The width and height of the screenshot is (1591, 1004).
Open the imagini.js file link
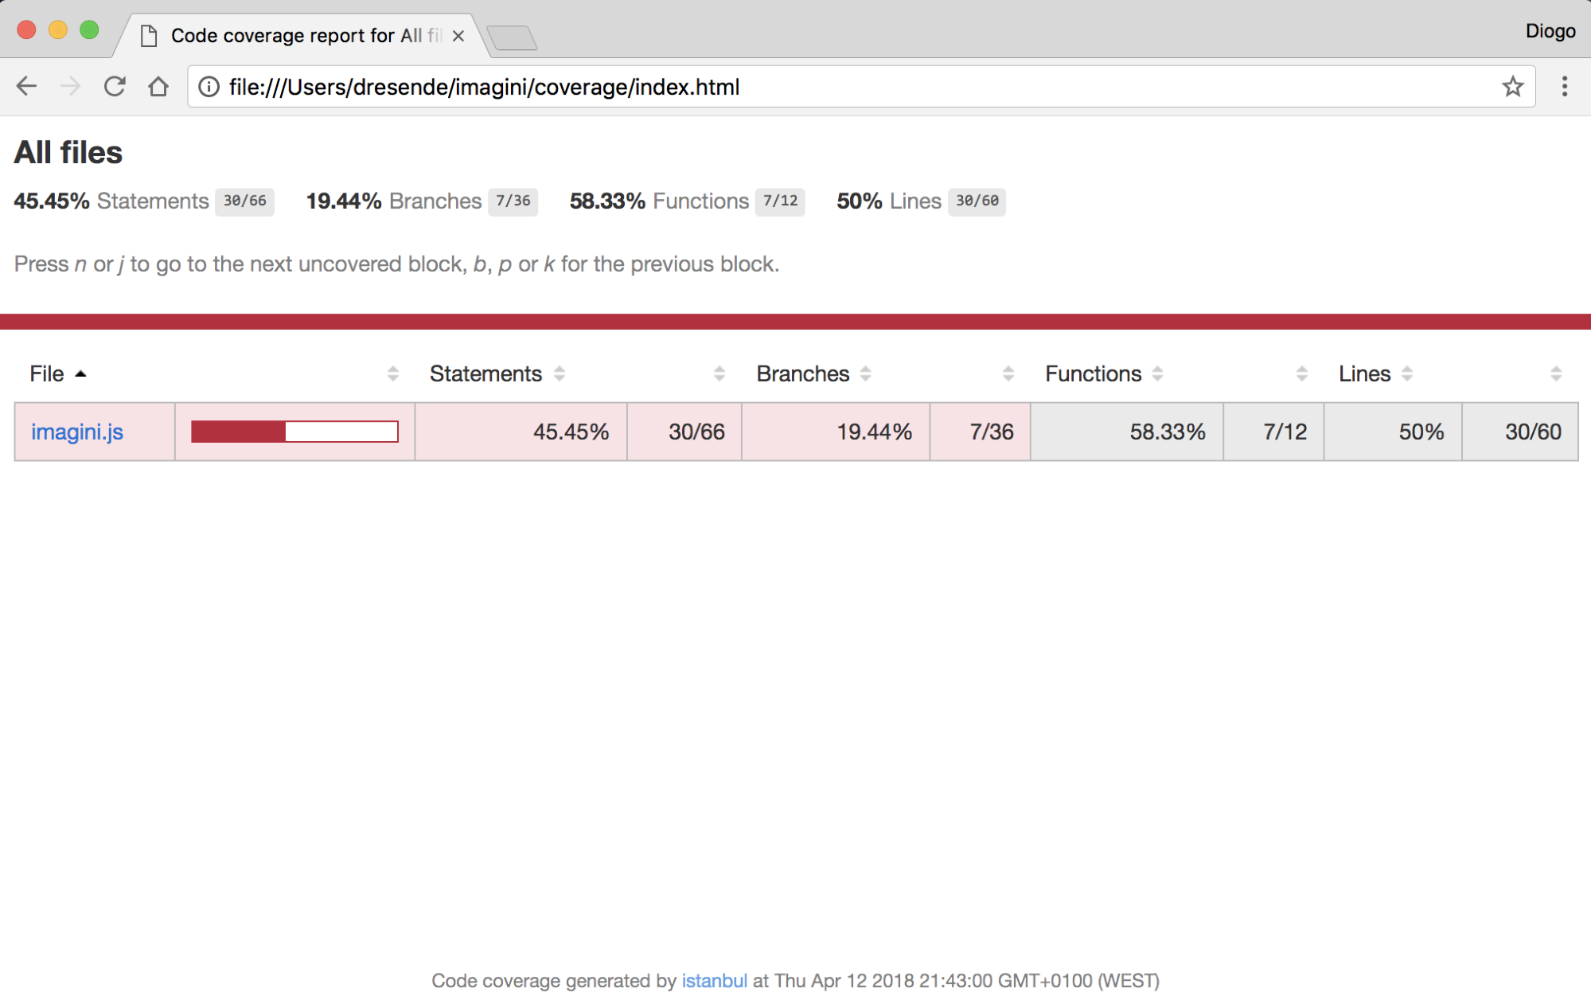77,432
